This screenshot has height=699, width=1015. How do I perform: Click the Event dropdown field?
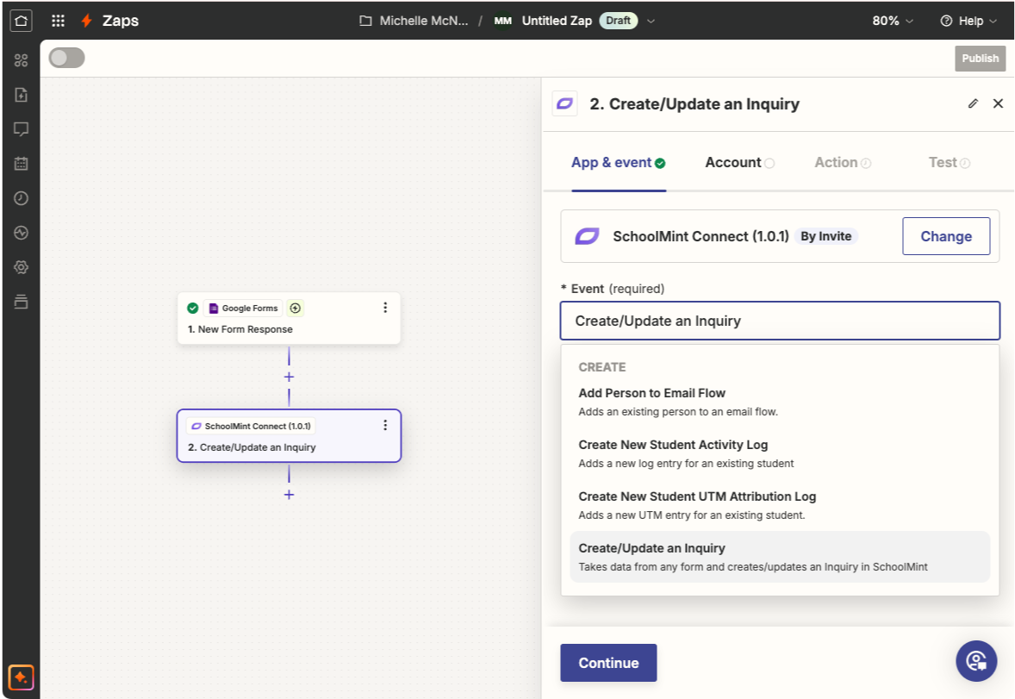780,321
